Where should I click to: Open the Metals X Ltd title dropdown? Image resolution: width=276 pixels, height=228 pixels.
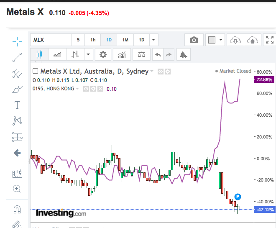[x=152, y=71]
